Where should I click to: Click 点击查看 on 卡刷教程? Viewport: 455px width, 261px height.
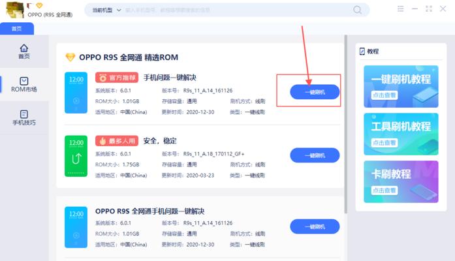point(384,191)
